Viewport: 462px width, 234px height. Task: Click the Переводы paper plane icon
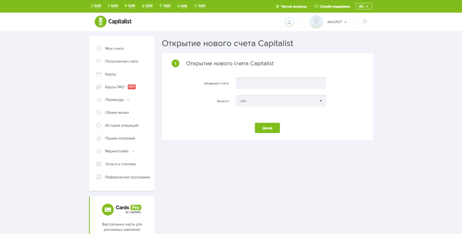(x=99, y=100)
